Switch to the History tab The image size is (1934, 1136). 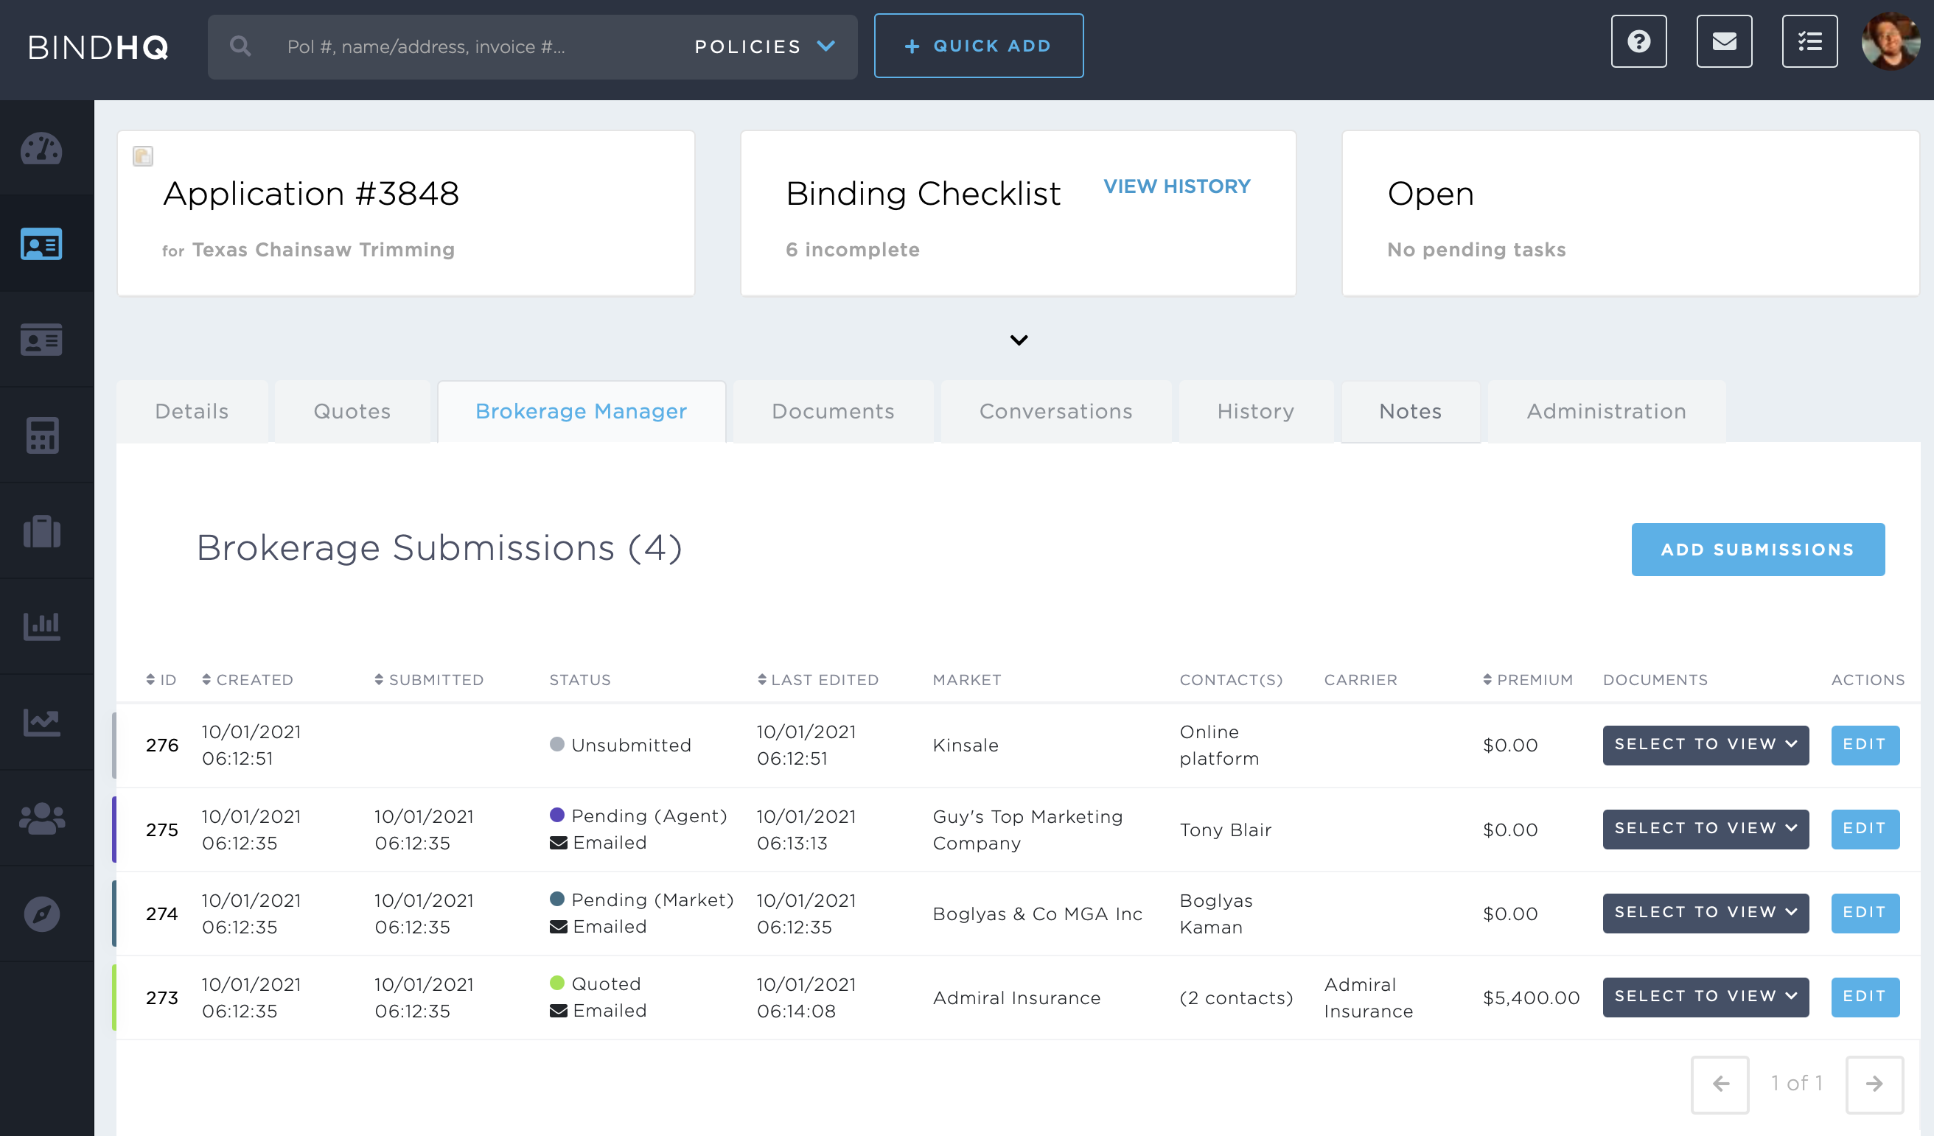point(1256,412)
